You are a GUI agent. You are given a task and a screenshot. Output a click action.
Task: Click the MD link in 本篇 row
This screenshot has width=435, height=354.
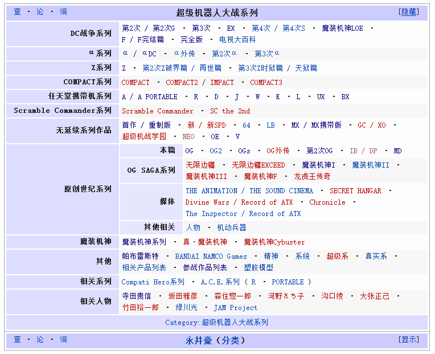coord(397,150)
